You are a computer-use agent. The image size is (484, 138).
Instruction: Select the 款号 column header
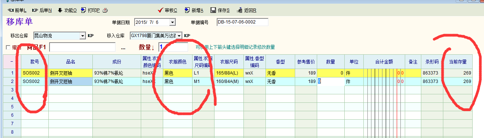(x=35, y=62)
